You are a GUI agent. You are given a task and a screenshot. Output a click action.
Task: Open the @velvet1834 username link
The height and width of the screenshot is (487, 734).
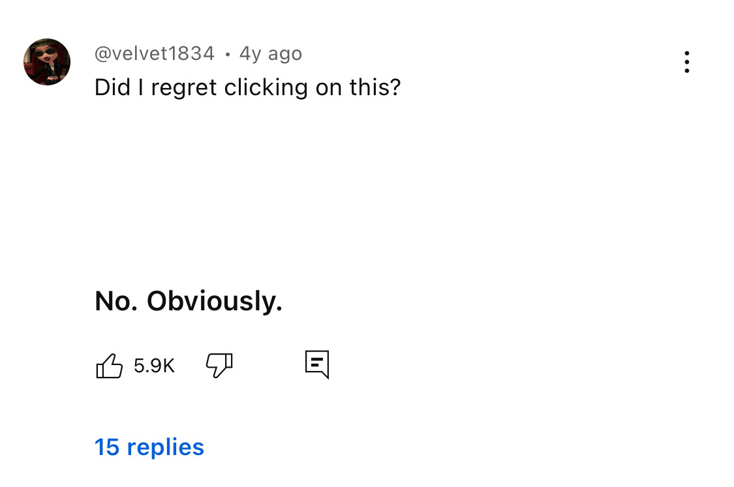(155, 53)
